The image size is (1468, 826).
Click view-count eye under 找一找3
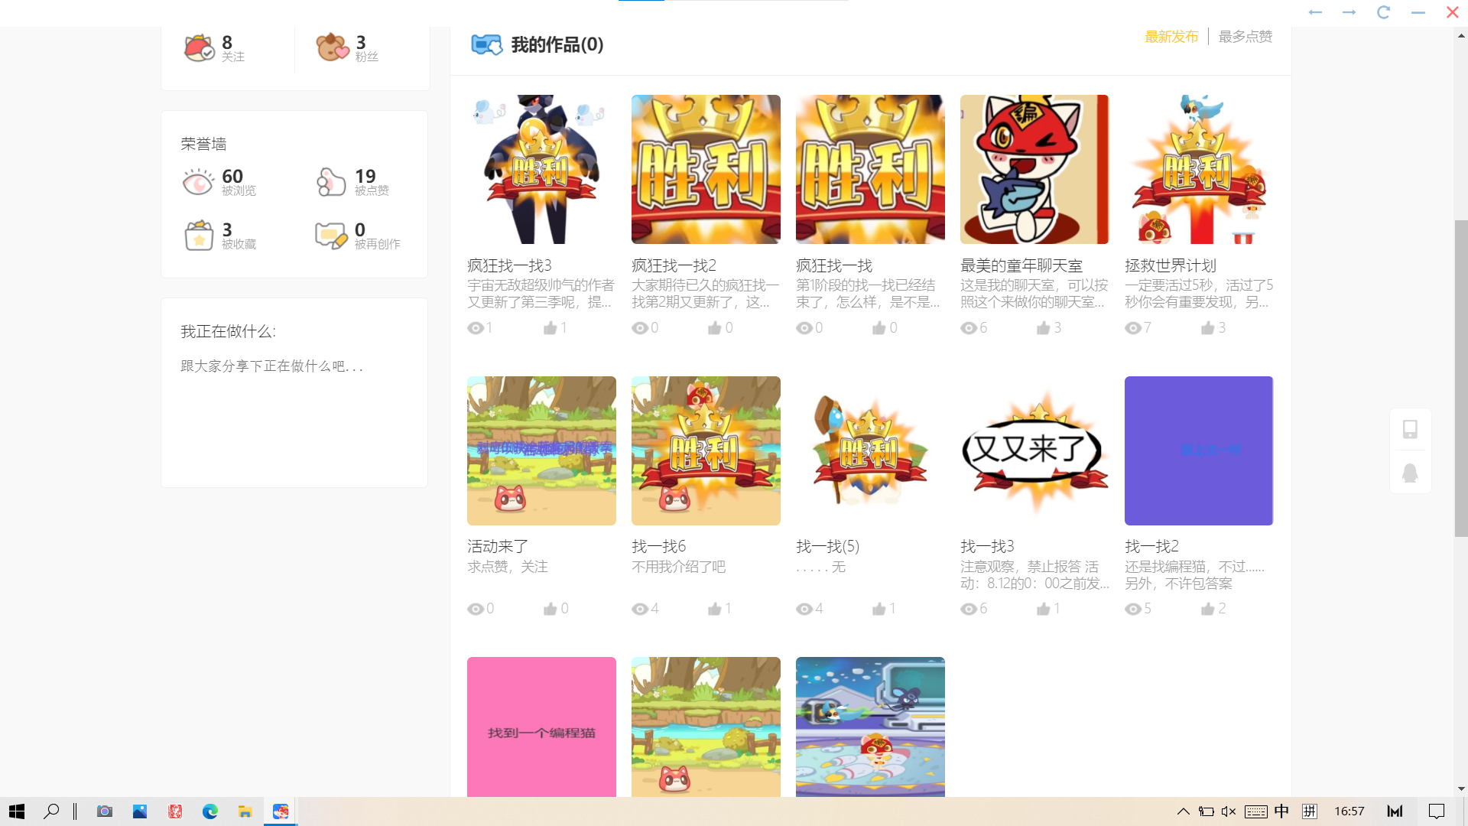[x=969, y=609]
